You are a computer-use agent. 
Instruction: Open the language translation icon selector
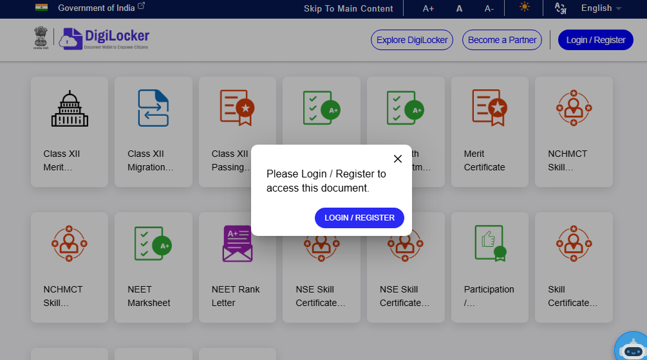click(x=560, y=8)
